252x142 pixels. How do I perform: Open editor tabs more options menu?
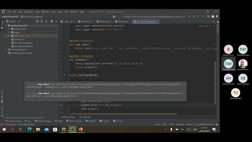click(x=214, y=21)
